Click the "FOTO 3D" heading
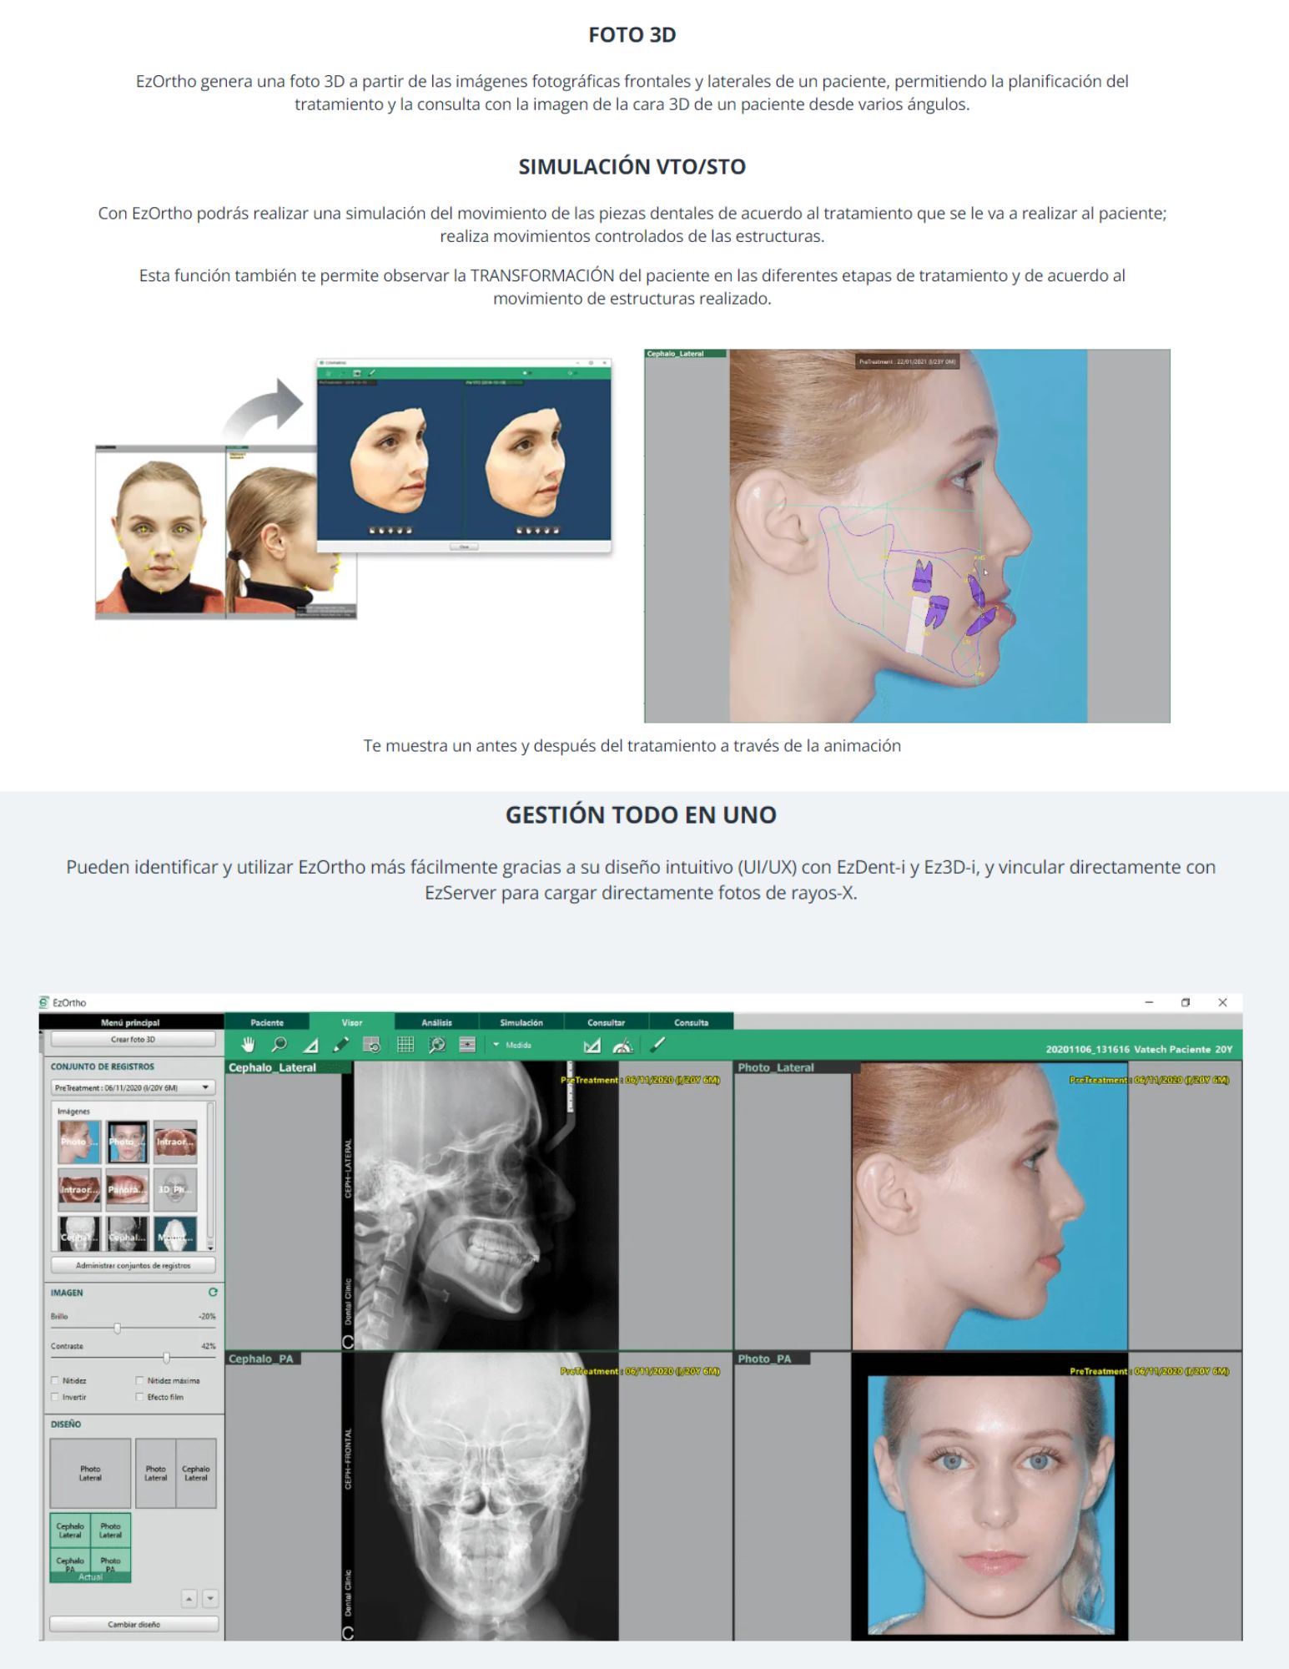The image size is (1289, 1669). pyautogui.click(x=632, y=34)
